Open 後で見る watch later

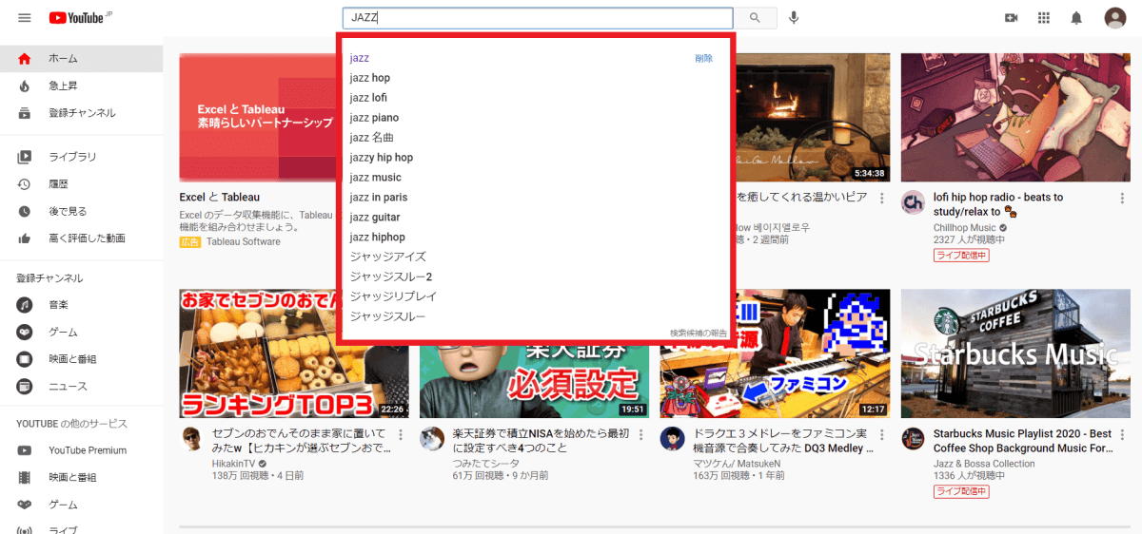coord(82,211)
